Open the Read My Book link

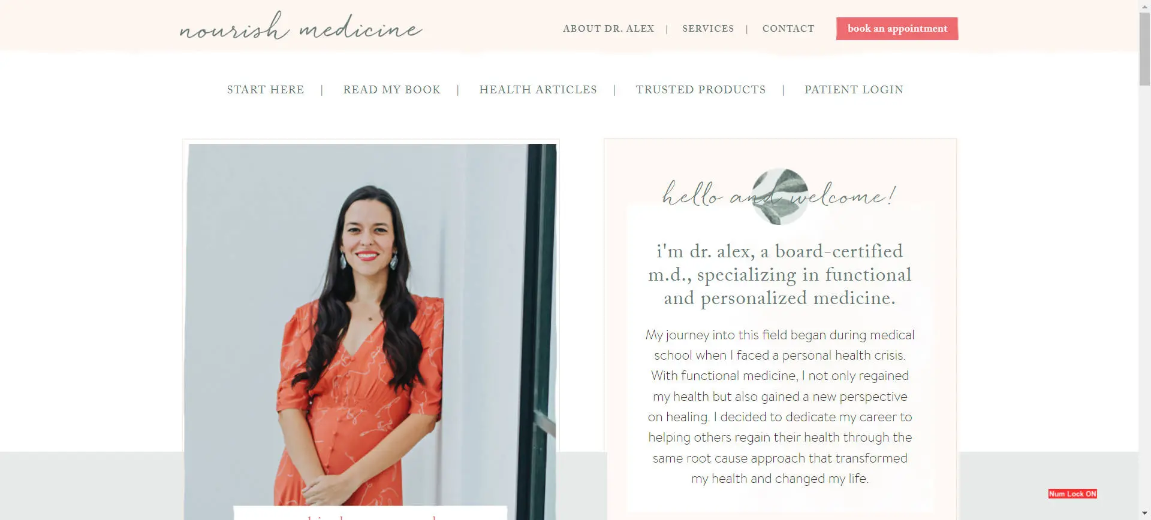[392, 90]
